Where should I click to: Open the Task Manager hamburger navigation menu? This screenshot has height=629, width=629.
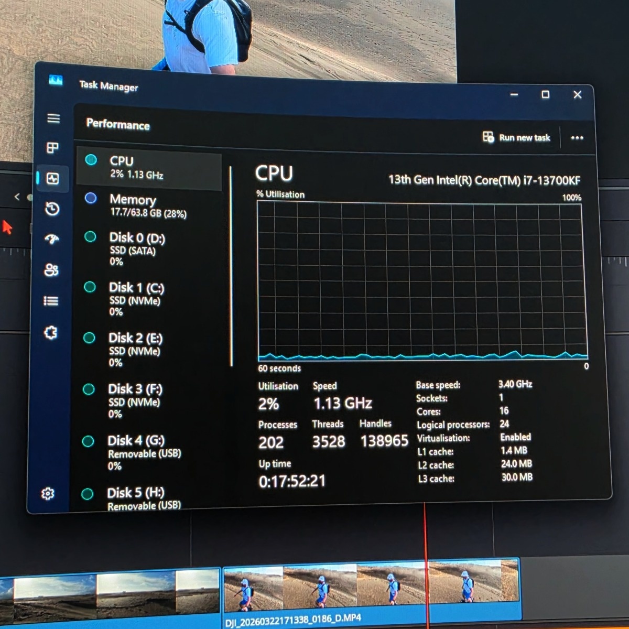pos(53,118)
